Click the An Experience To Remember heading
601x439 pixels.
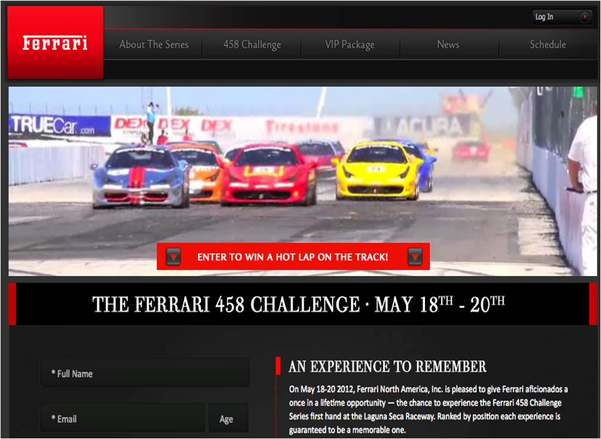tap(387, 366)
